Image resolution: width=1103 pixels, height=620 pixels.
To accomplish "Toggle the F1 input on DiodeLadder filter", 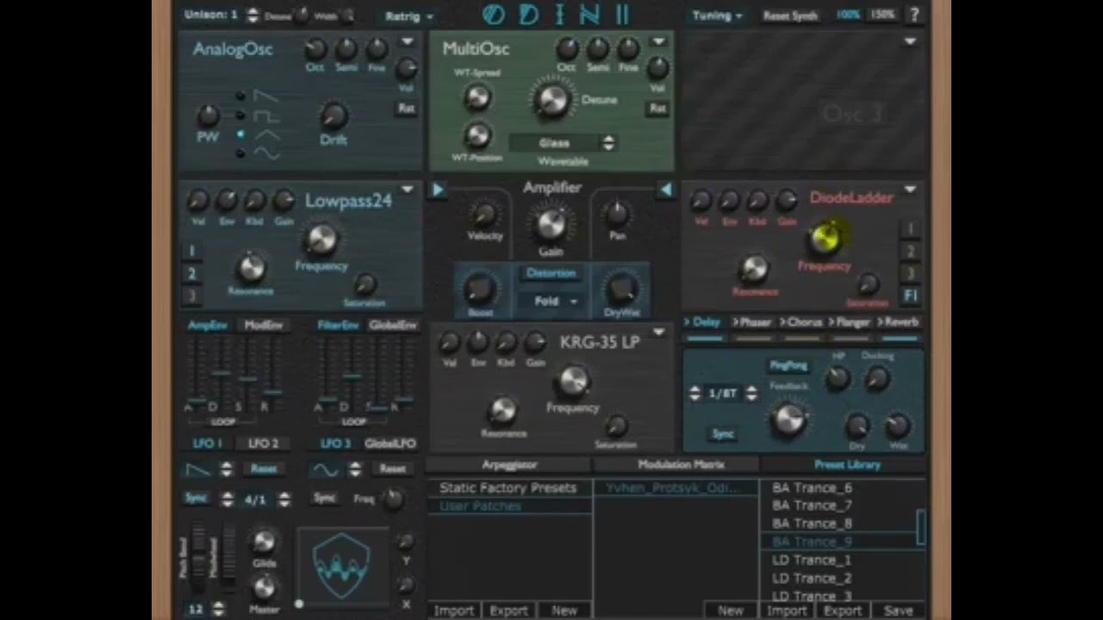I will coord(911,295).
